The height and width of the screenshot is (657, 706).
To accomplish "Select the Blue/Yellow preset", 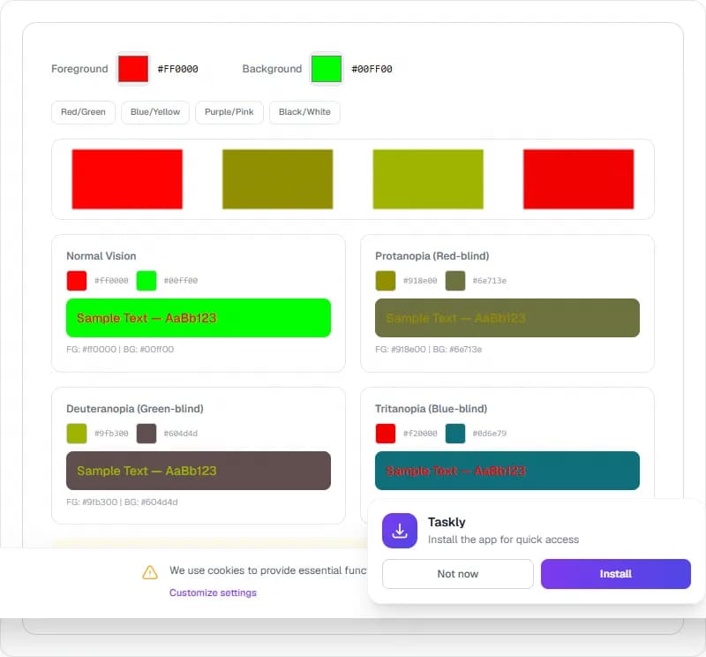I will 155,112.
